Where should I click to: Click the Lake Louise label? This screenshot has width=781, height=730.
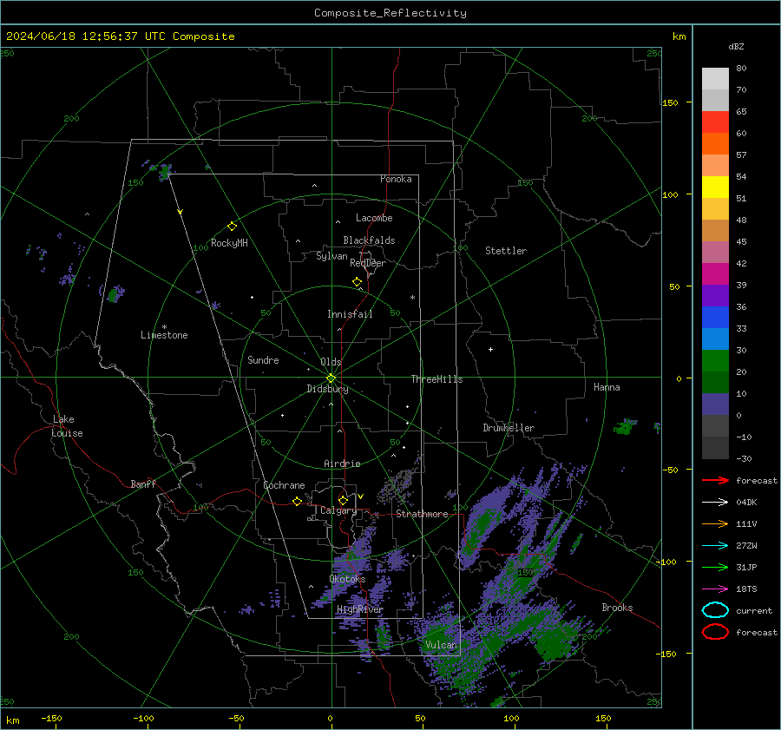click(x=67, y=426)
